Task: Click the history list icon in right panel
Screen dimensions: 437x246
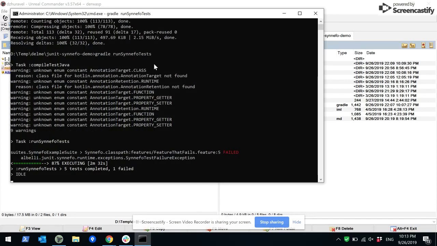Action: click(431, 45)
